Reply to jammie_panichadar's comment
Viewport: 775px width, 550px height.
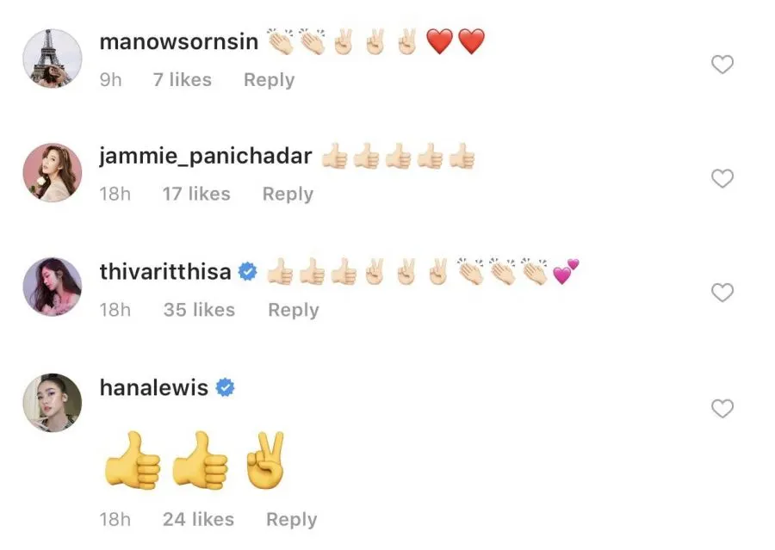click(288, 195)
